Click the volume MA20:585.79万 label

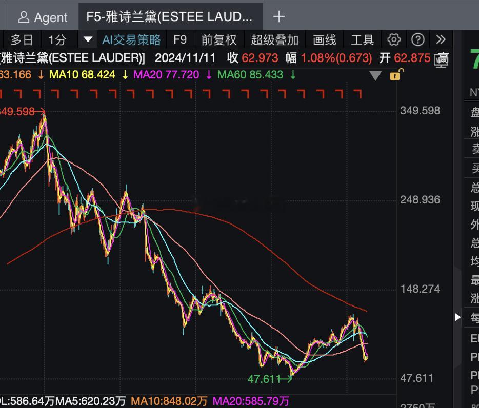[x=251, y=401]
